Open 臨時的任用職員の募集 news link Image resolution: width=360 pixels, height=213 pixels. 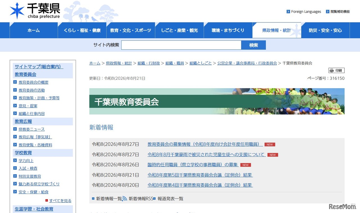point(193,165)
